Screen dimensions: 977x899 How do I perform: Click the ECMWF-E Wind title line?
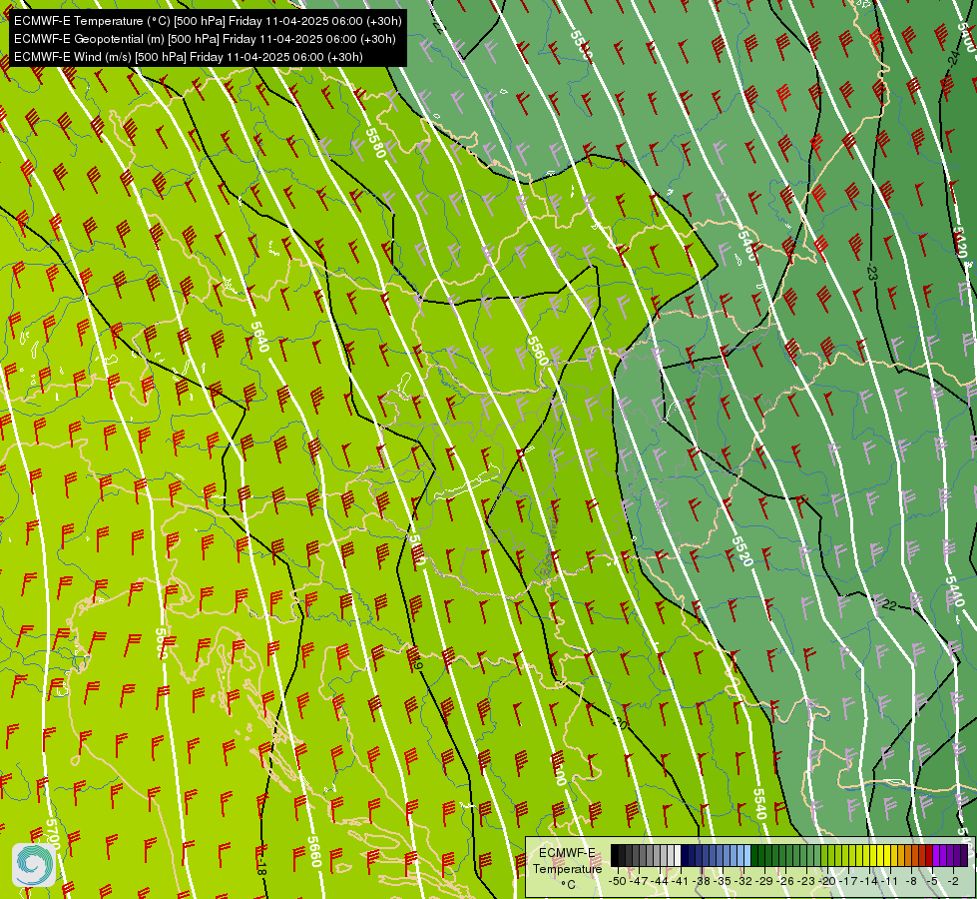coord(188,57)
